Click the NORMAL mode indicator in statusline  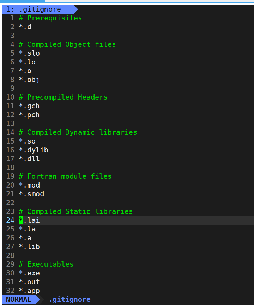18,299
